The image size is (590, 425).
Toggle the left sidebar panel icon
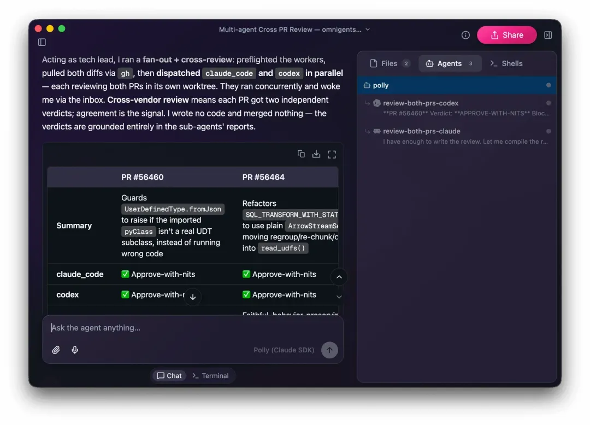tap(42, 42)
